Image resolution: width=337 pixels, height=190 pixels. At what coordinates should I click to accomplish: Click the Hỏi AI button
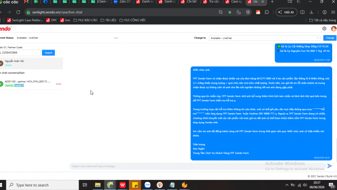click(286, 12)
